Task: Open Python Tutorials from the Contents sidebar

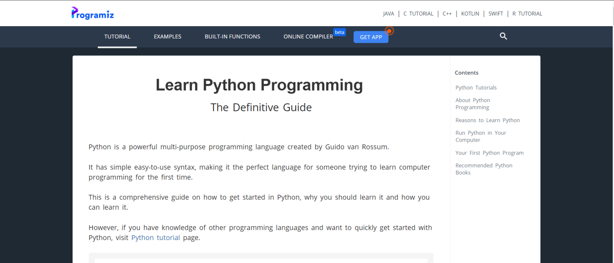Action: pos(476,87)
